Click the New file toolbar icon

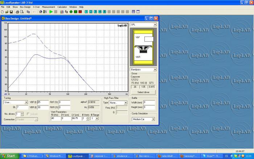tap(2, 12)
